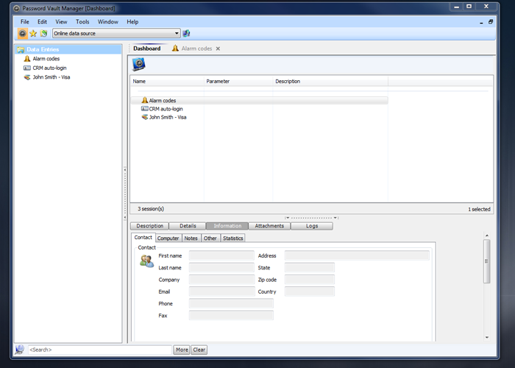
Task: Open the Online data source dropdown
Action: pyautogui.click(x=116, y=33)
